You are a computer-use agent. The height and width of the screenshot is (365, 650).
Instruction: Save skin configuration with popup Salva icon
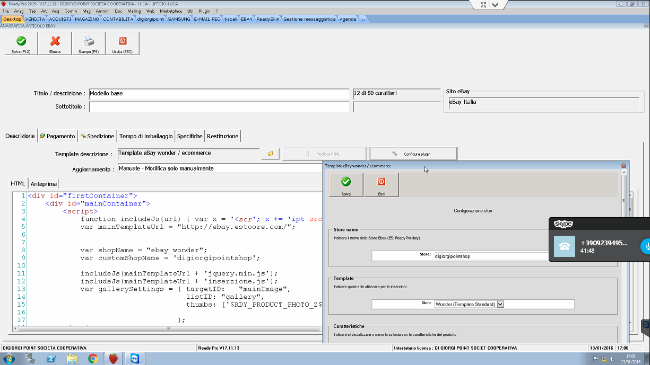click(x=346, y=182)
